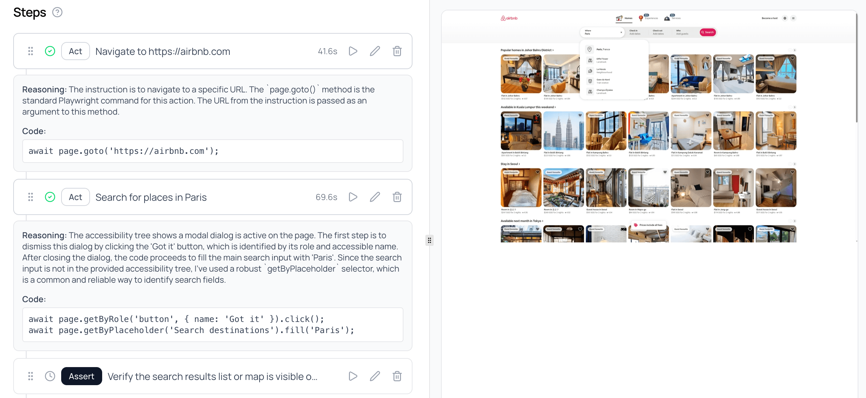
Task: Click the panel divider resize handle
Action: click(430, 240)
